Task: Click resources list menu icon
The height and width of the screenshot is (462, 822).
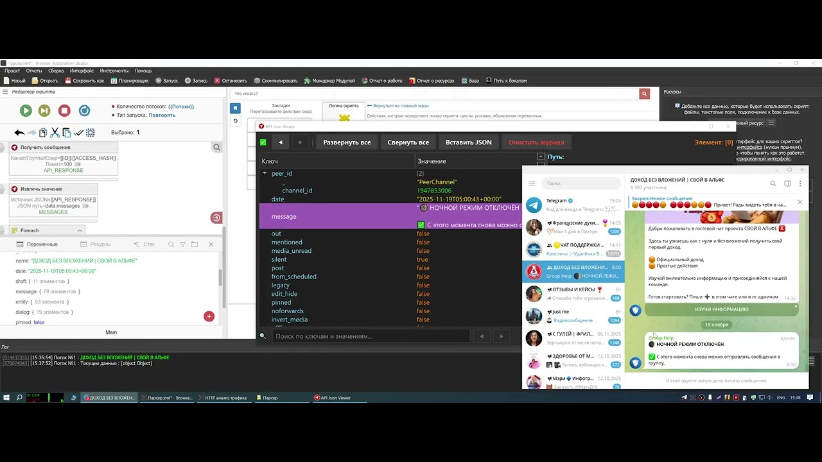Action: 771,123
